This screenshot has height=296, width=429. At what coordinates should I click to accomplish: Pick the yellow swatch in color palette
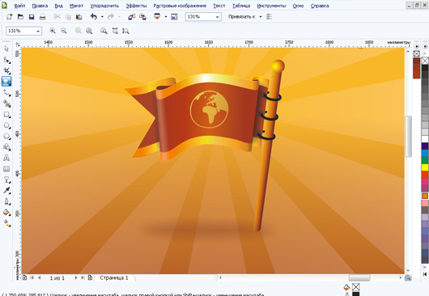tap(425, 167)
